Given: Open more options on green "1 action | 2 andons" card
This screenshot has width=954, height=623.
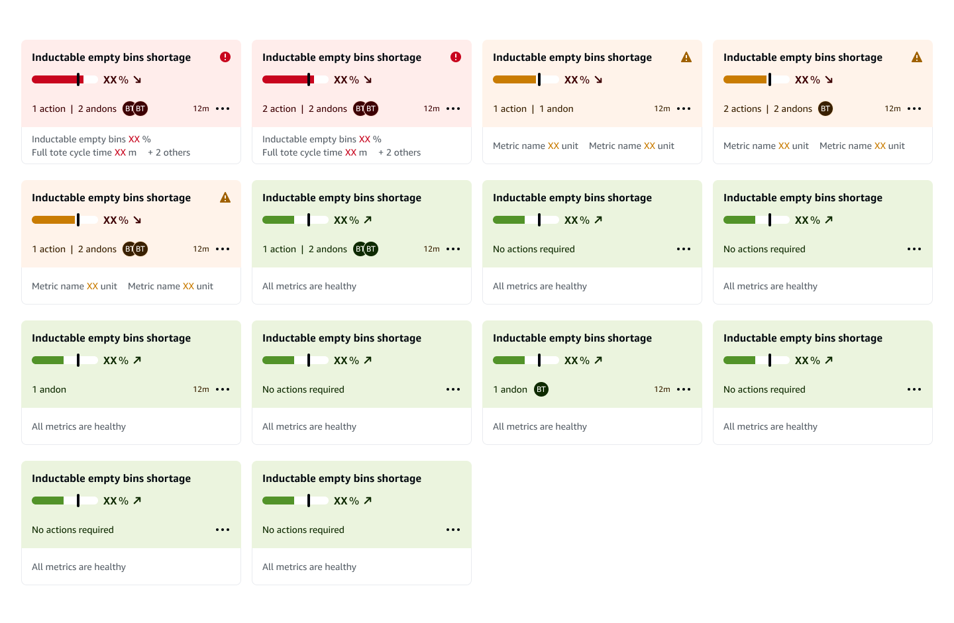Looking at the screenshot, I should pos(453,249).
